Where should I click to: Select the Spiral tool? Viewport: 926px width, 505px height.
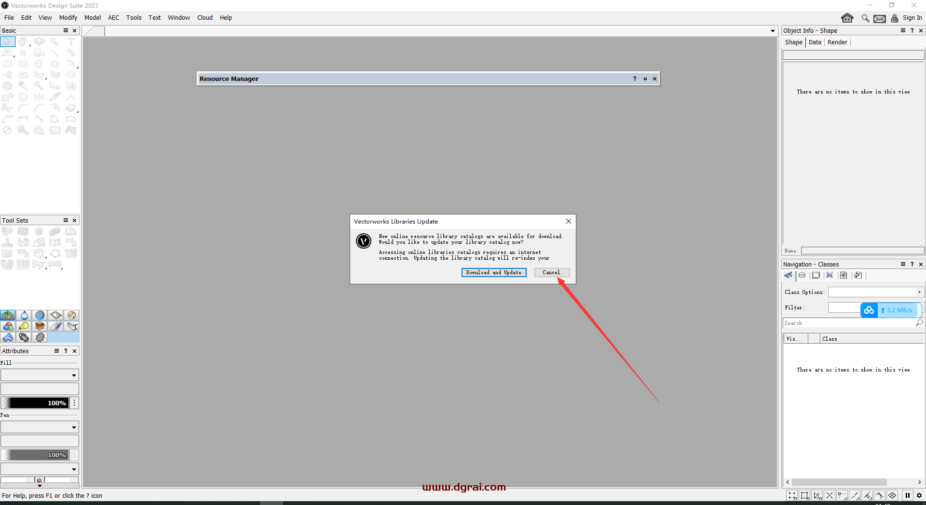(x=8, y=86)
